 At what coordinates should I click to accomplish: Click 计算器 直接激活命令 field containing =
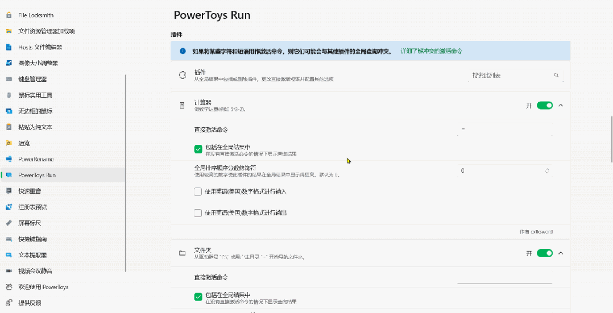[505, 129]
